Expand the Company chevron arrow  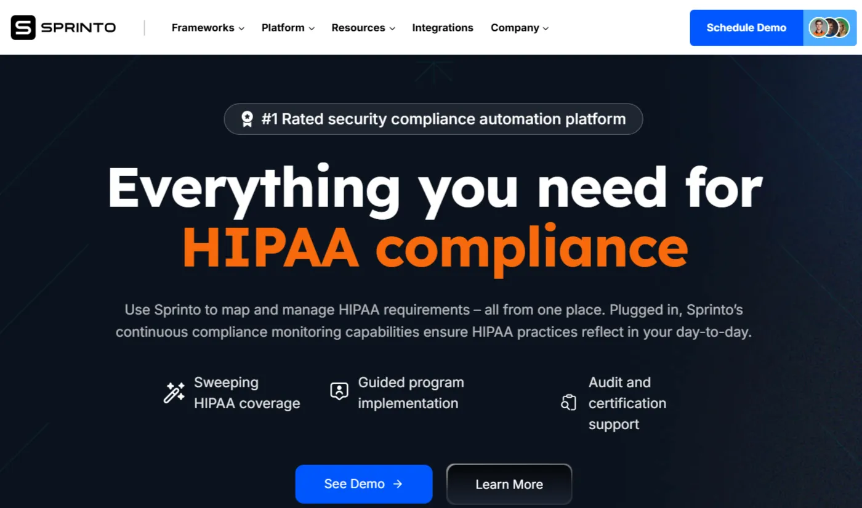[x=546, y=28]
